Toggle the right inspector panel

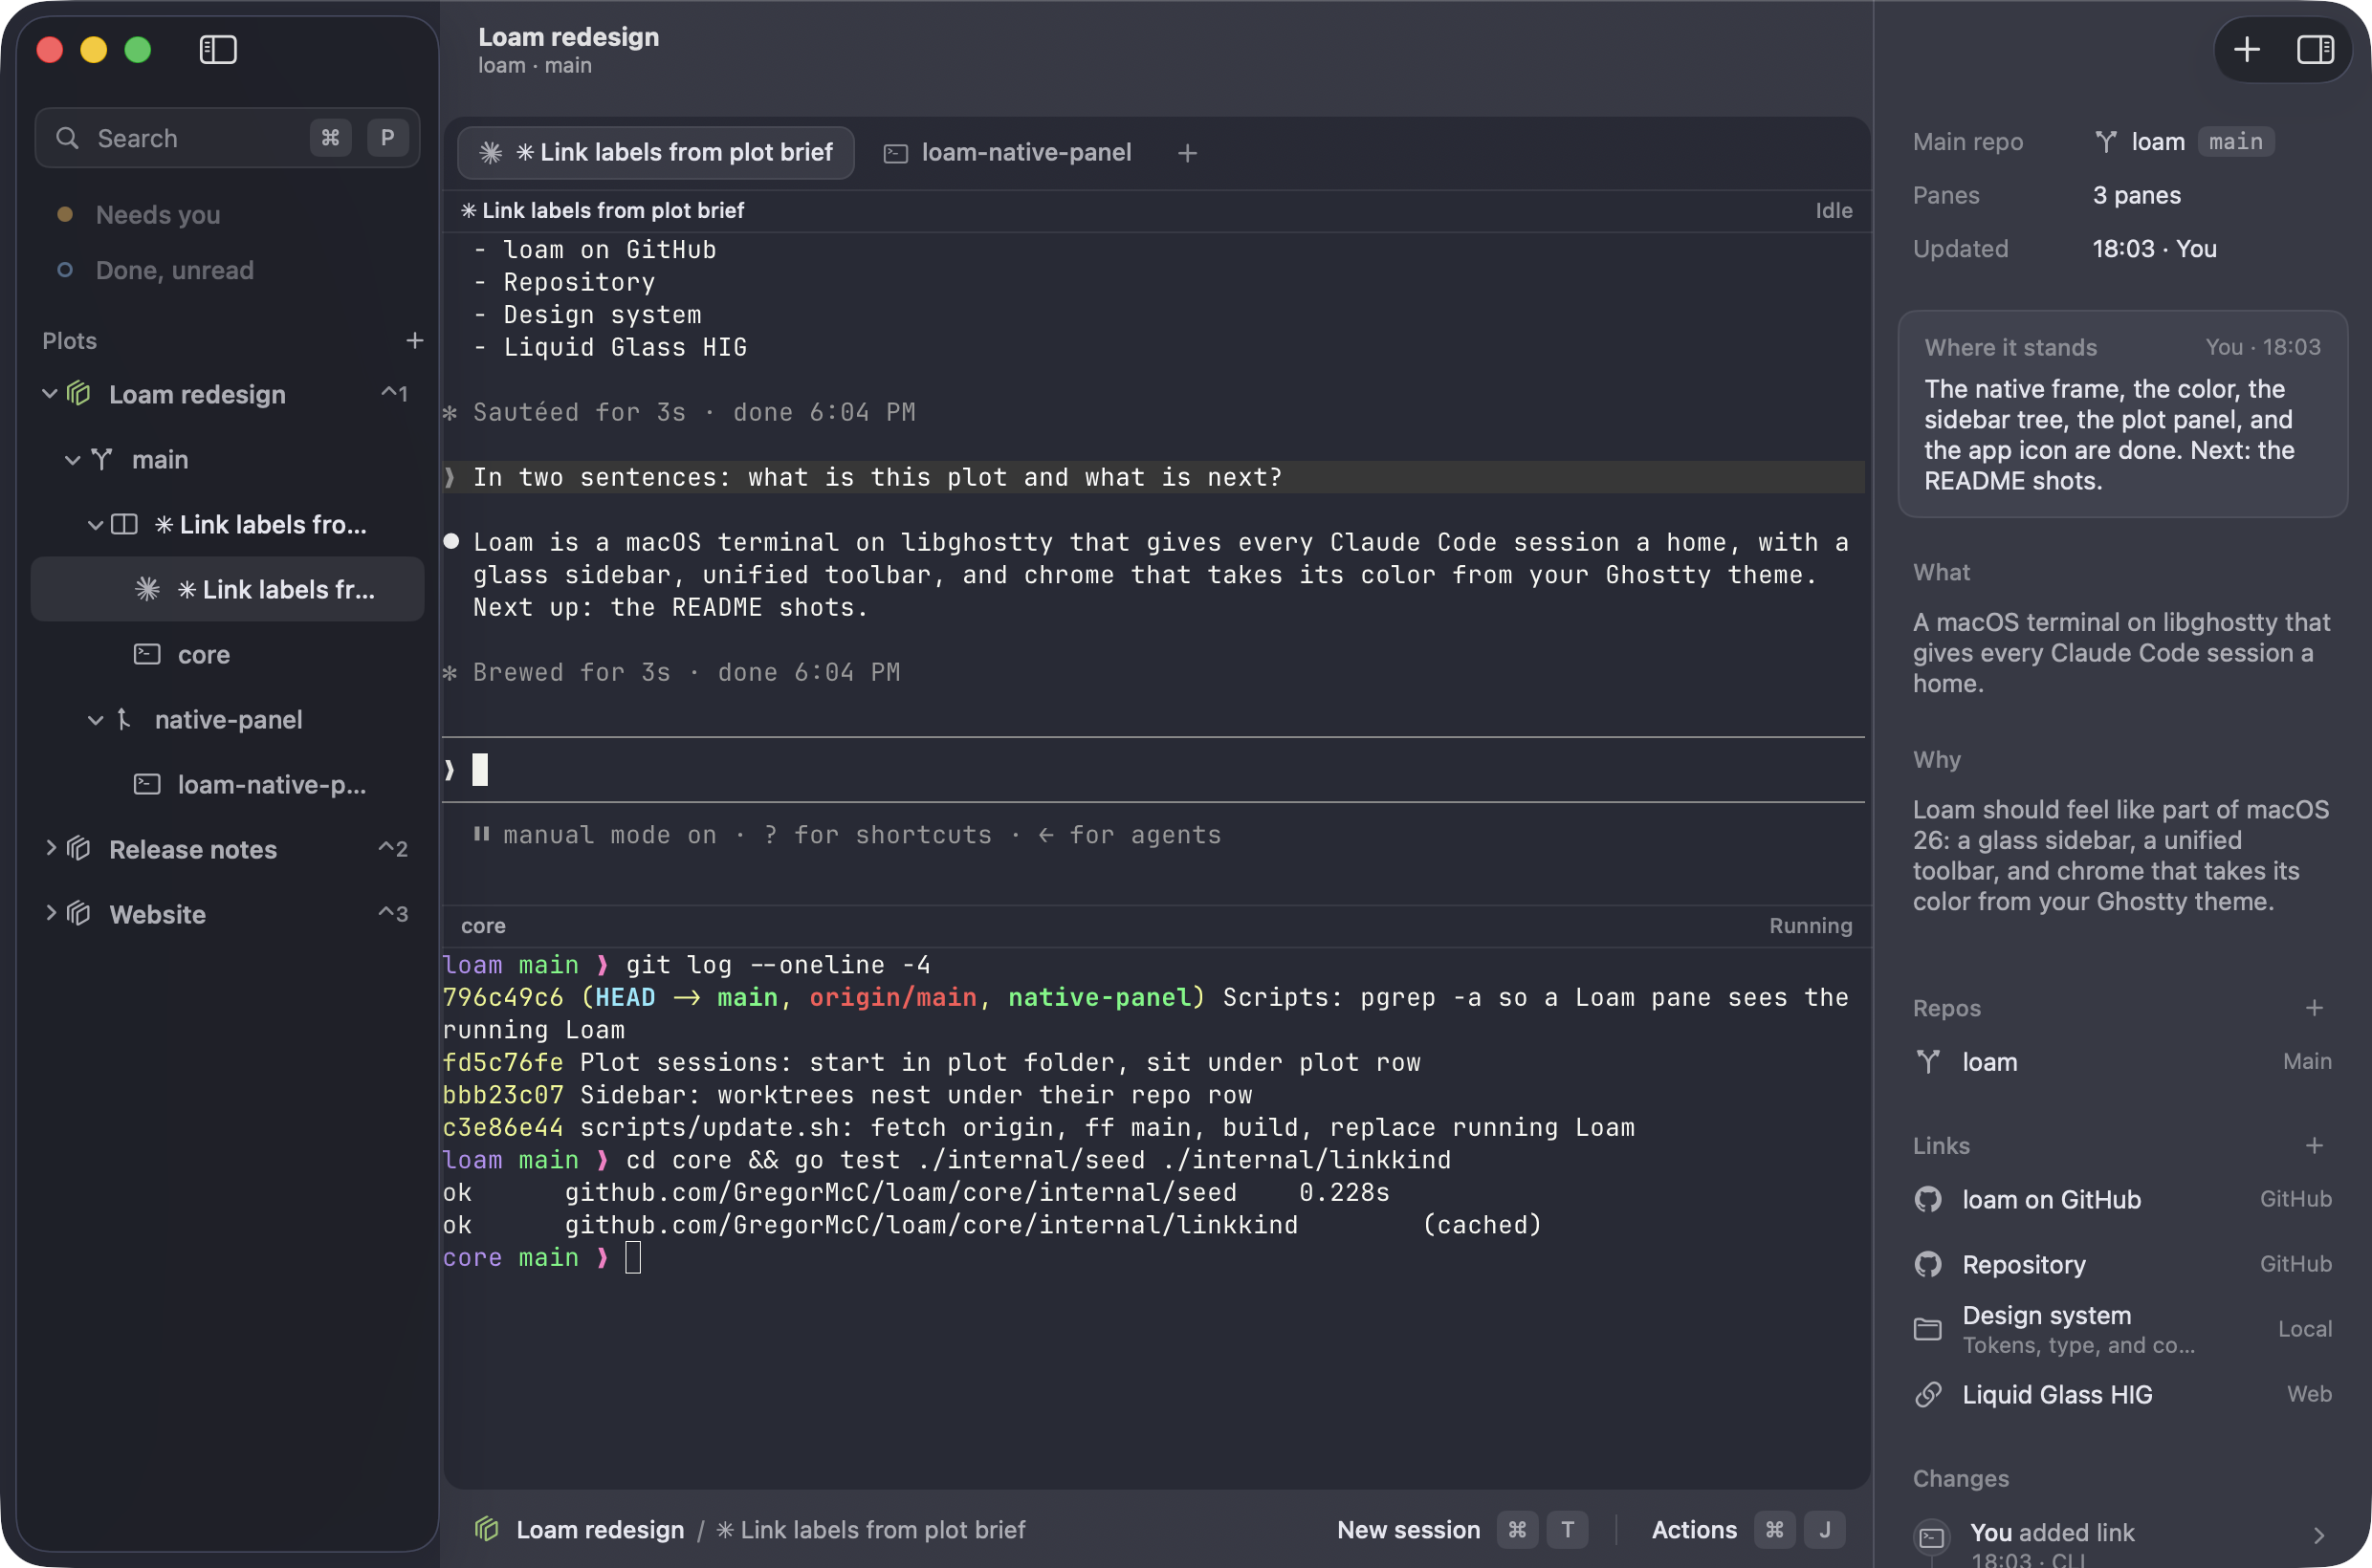2315,49
